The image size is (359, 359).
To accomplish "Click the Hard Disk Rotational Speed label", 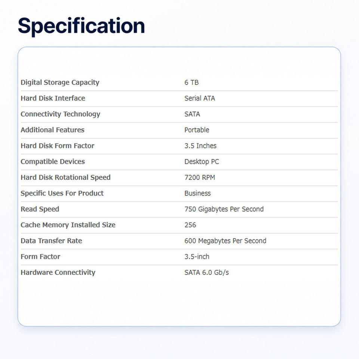I will click(x=65, y=177).
